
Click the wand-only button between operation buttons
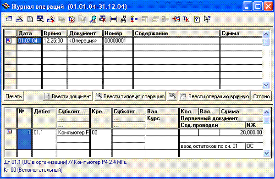click(172, 96)
